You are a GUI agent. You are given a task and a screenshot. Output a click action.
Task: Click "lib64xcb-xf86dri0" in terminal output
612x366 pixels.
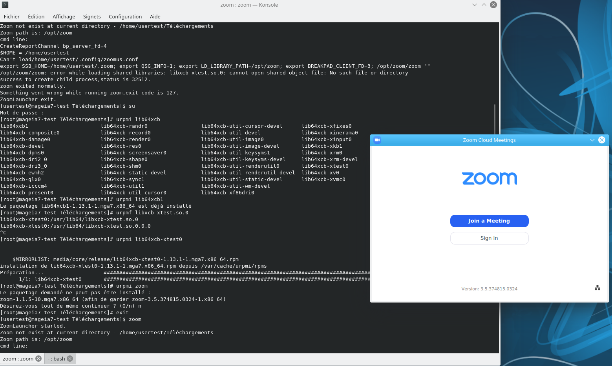(x=228, y=193)
